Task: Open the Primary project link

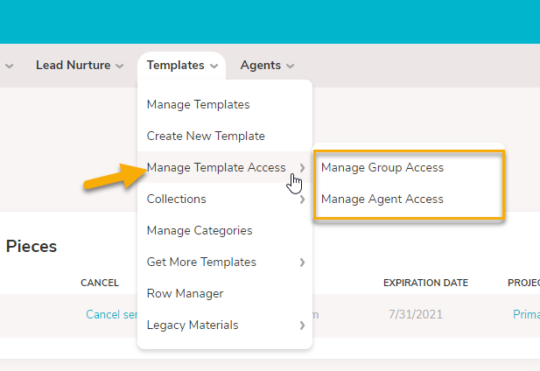Action: point(526,314)
